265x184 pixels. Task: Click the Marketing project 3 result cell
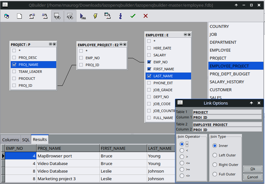[68, 179]
